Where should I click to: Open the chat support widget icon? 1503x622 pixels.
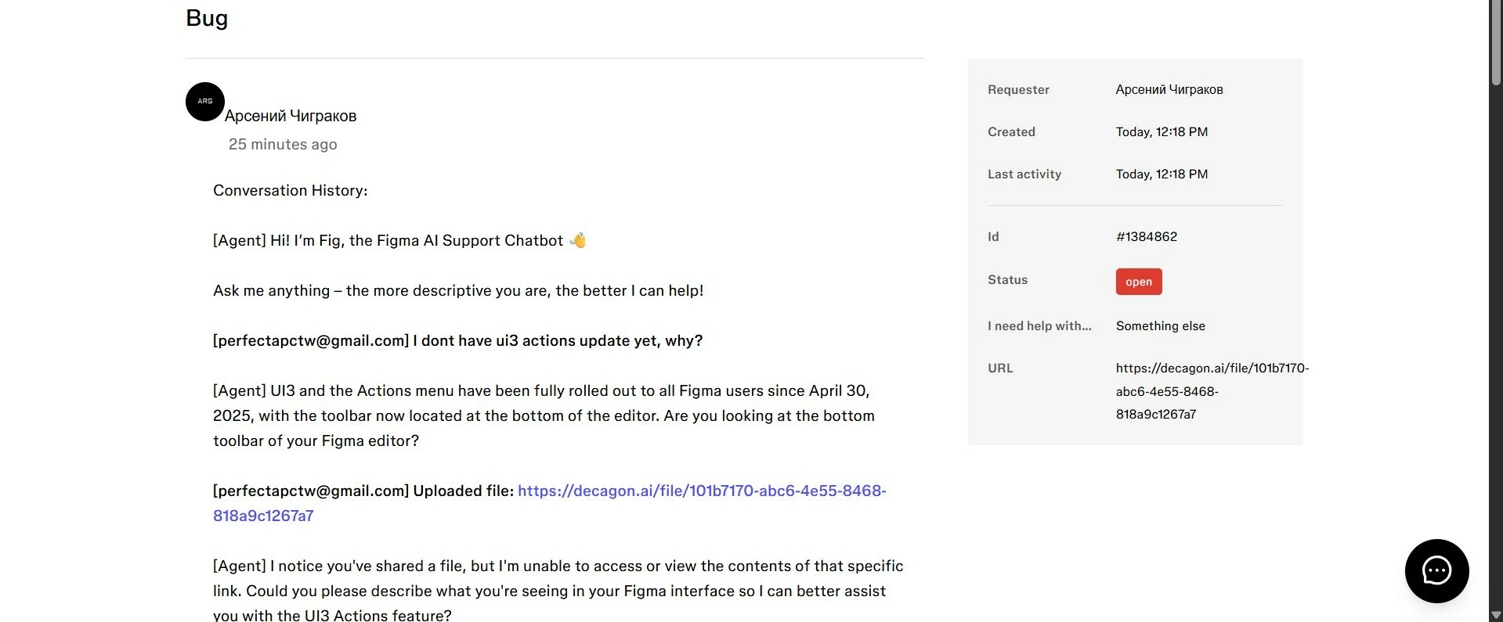click(1436, 571)
